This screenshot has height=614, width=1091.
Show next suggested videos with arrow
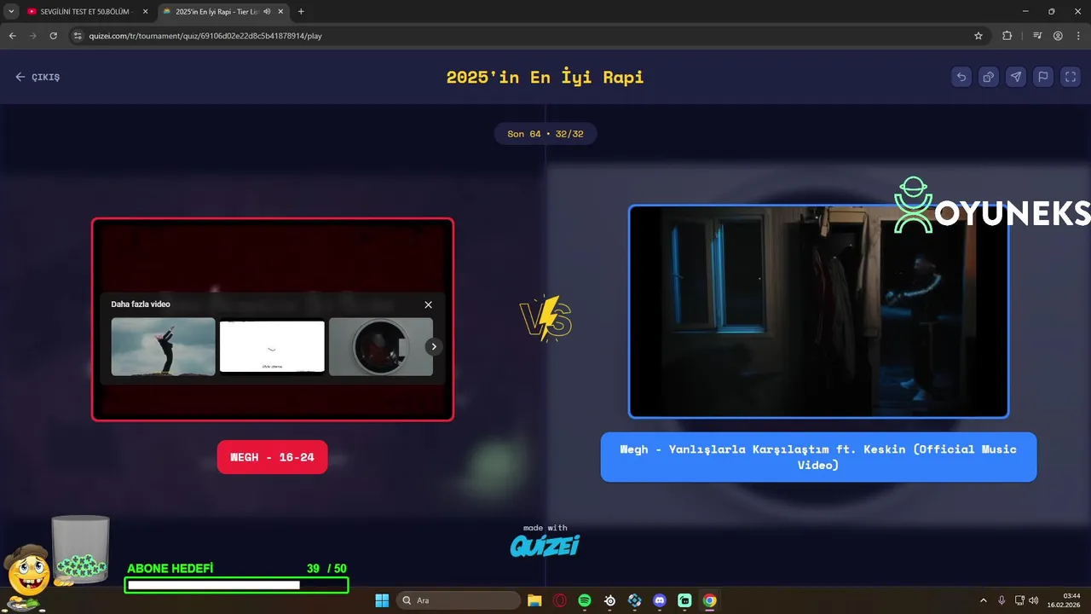coord(434,346)
